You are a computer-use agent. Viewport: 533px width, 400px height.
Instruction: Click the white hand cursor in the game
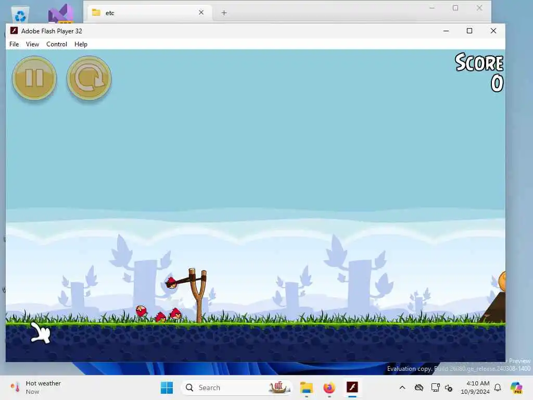point(41,332)
